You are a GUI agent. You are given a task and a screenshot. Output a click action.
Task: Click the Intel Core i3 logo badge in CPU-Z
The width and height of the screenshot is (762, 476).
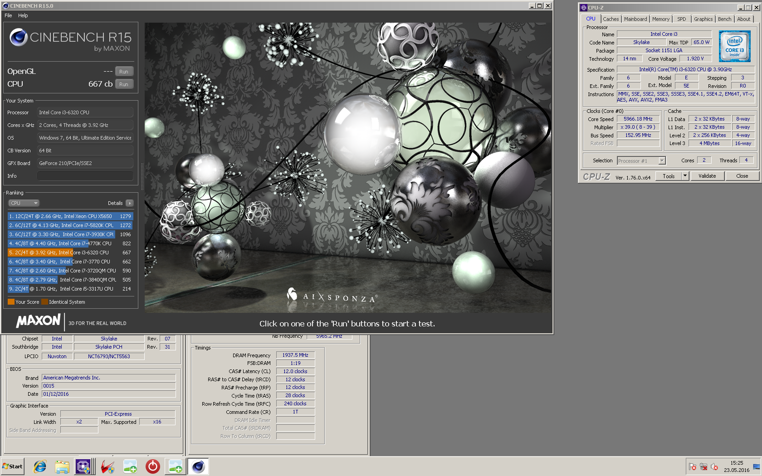click(734, 46)
